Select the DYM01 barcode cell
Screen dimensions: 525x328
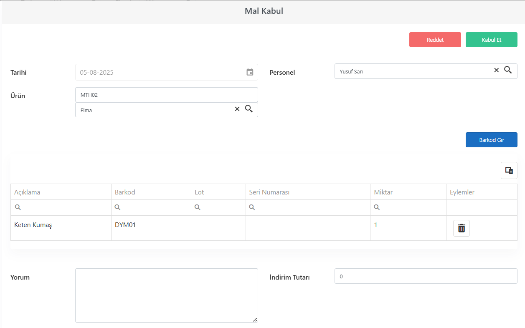(151, 228)
